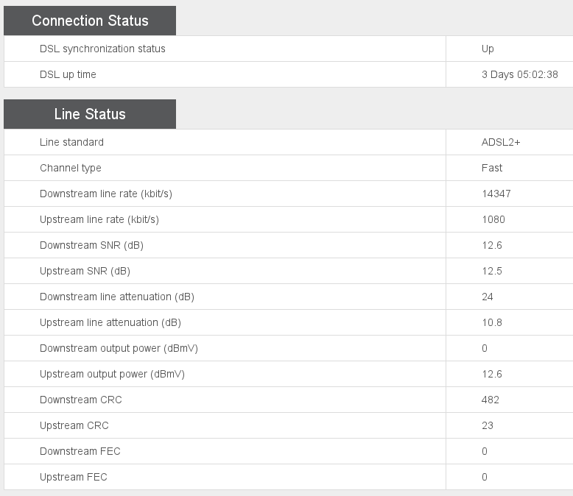Select the DSL synchronization status label
Screen dimensions: 573x496
pyautogui.click(x=102, y=49)
